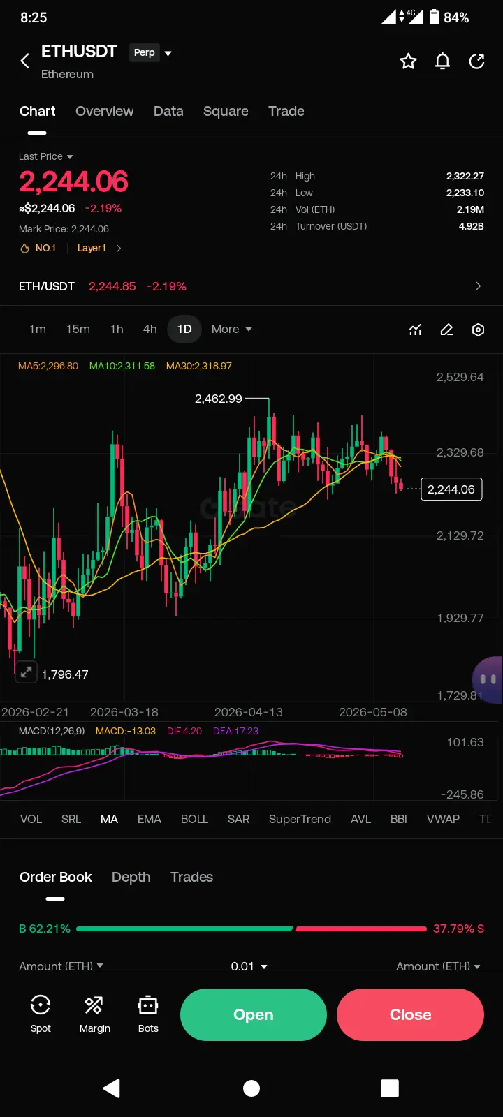The height and width of the screenshot is (1117, 503).
Task: Expand chart to fullscreen icon
Action: click(26, 672)
